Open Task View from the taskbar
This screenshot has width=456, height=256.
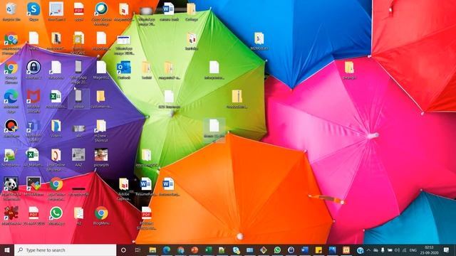pos(138,250)
